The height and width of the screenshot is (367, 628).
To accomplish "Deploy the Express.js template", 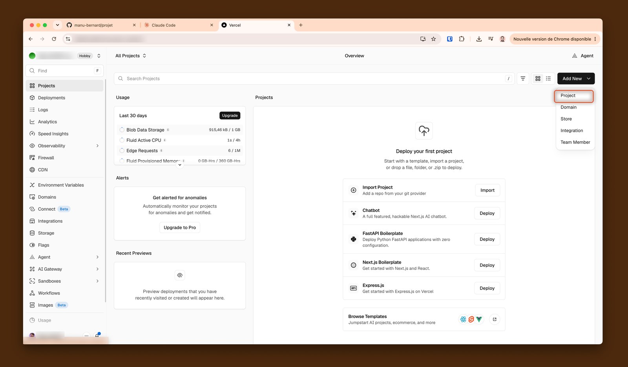I will 487,288.
